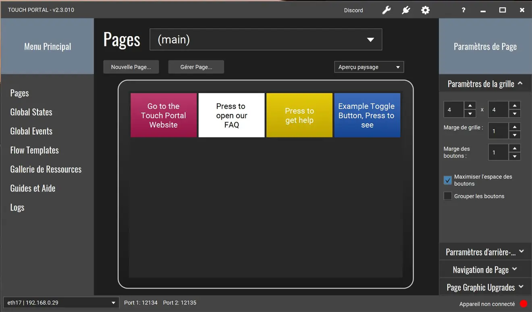
Task: Click the Nouvelle Page button
Action: coord(131,67)
